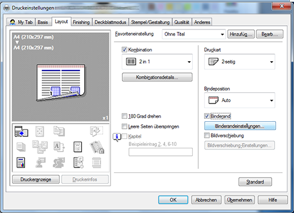Click the My Tab user avatar icon
Screen dimensions: 294x213
point(12,22)
